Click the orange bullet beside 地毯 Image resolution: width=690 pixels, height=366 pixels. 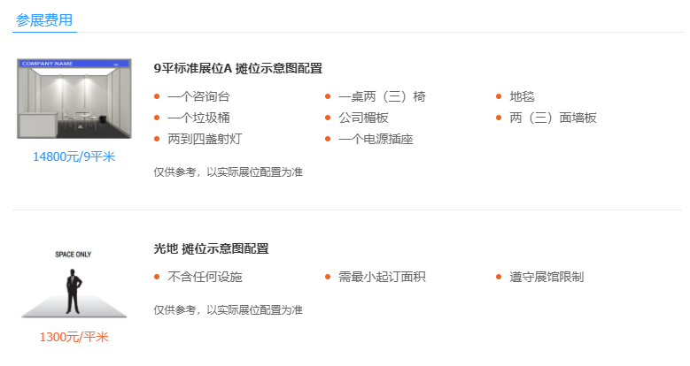[x=499, y=96]
